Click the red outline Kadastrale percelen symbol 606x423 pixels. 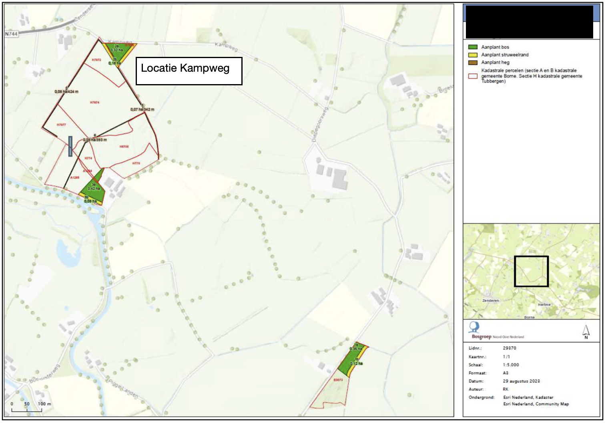point(473,76)
